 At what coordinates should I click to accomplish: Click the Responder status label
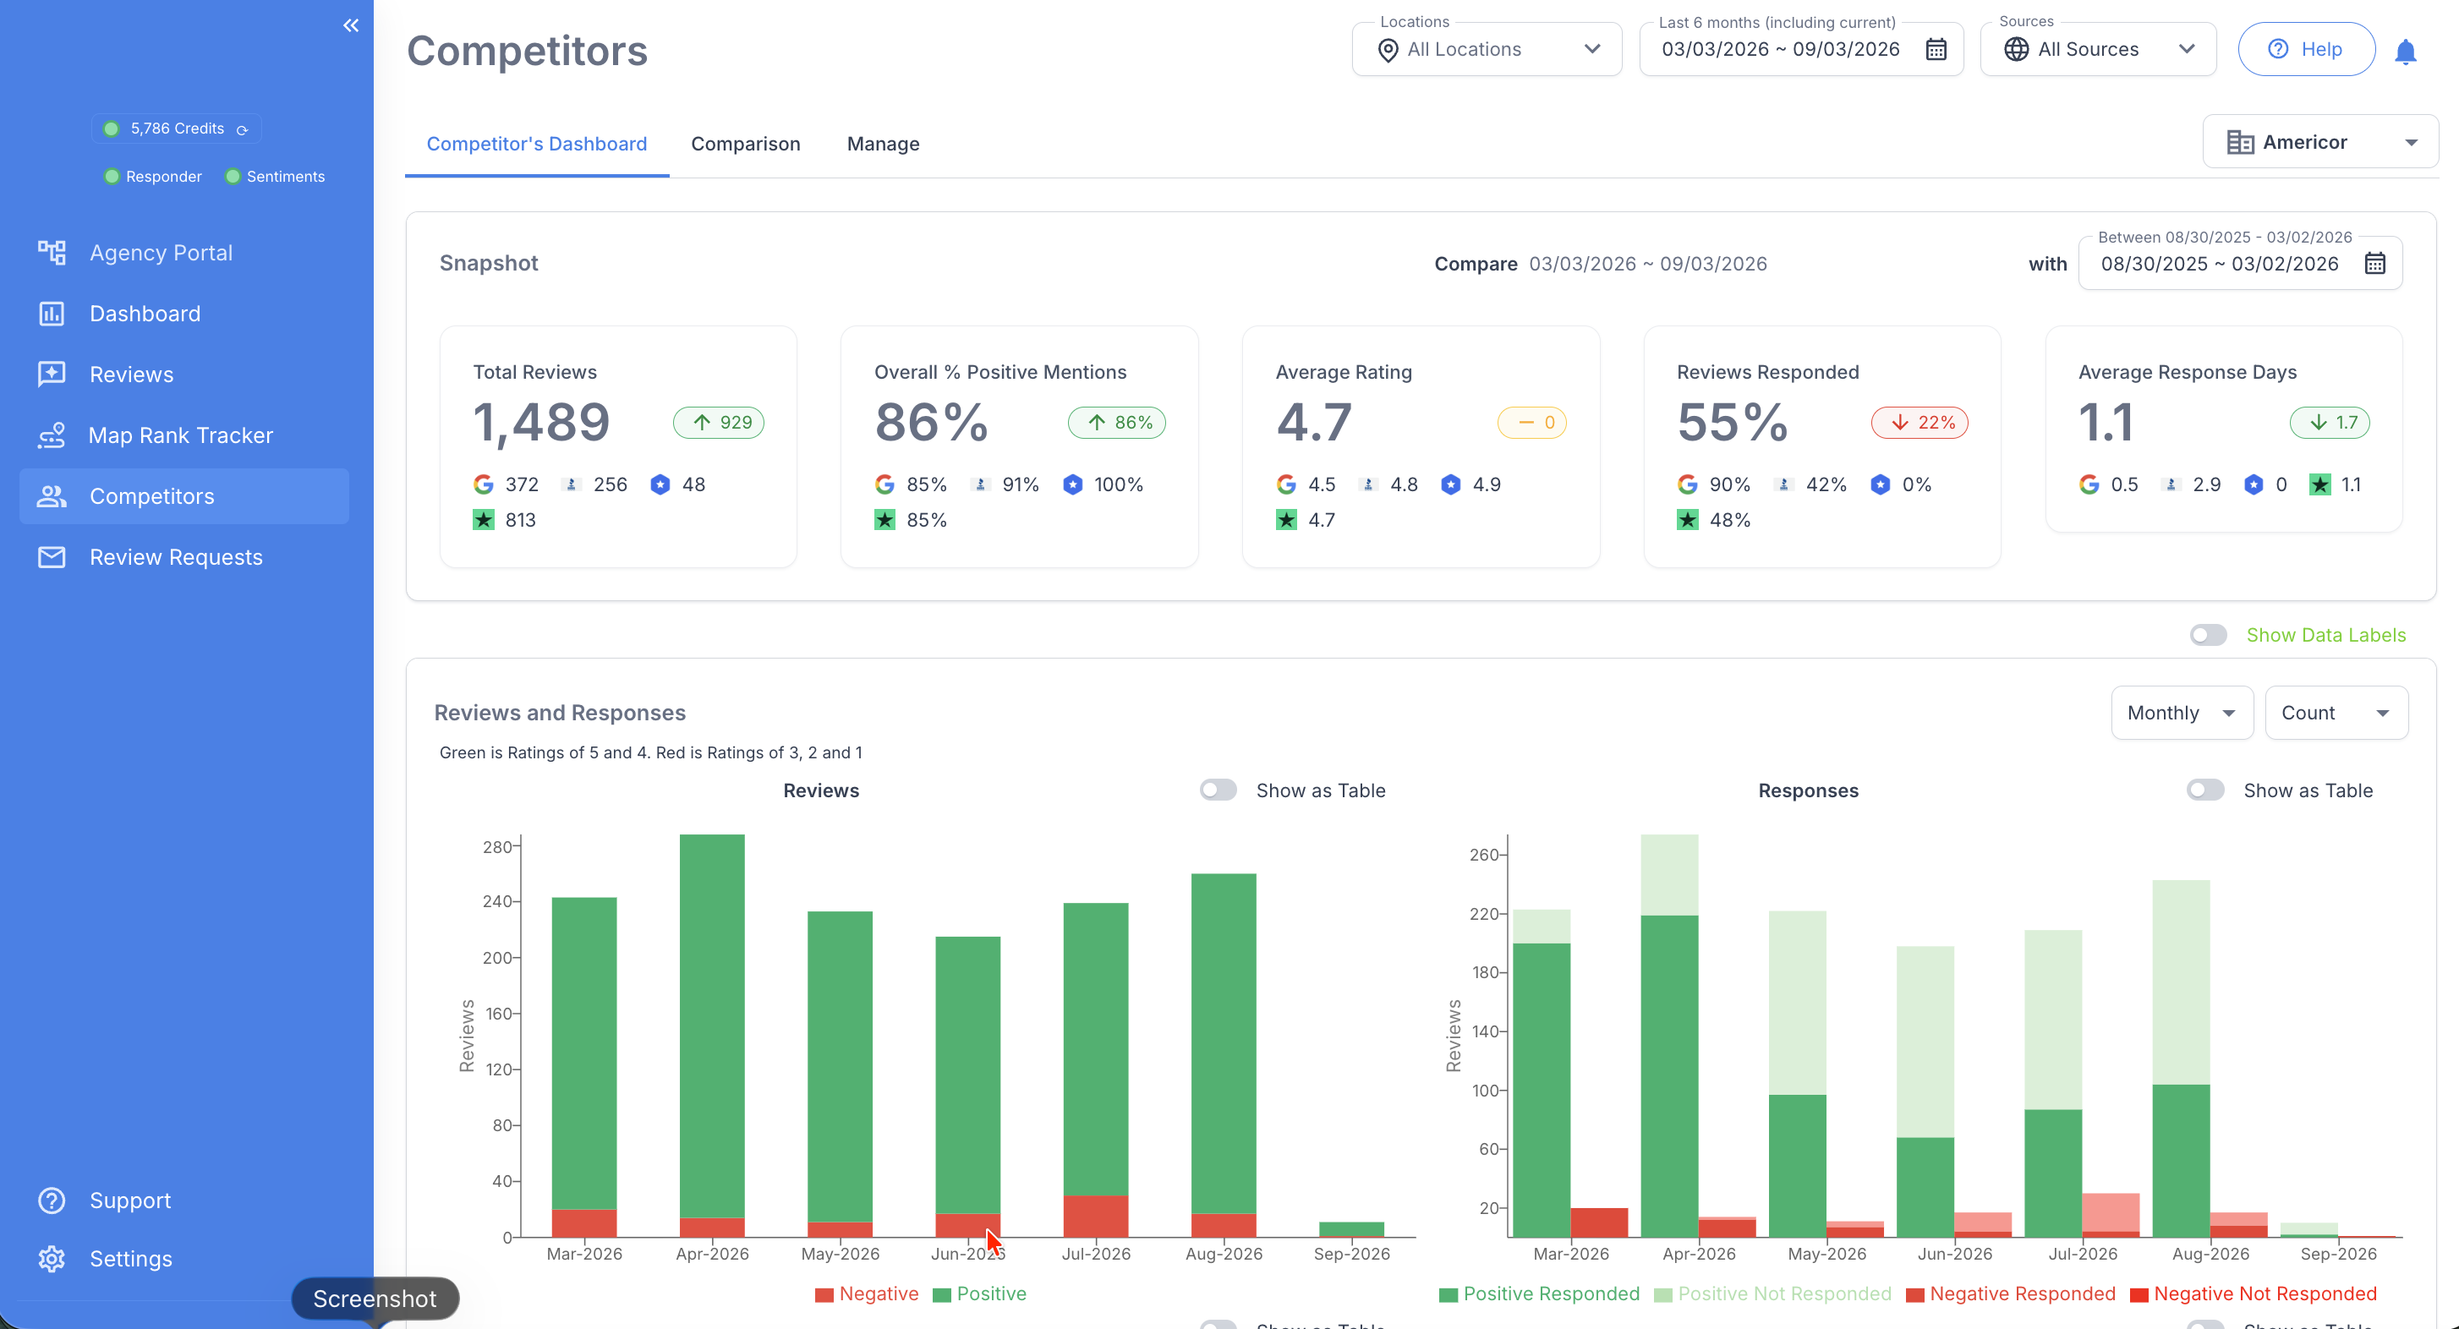[x=163, y=177]
